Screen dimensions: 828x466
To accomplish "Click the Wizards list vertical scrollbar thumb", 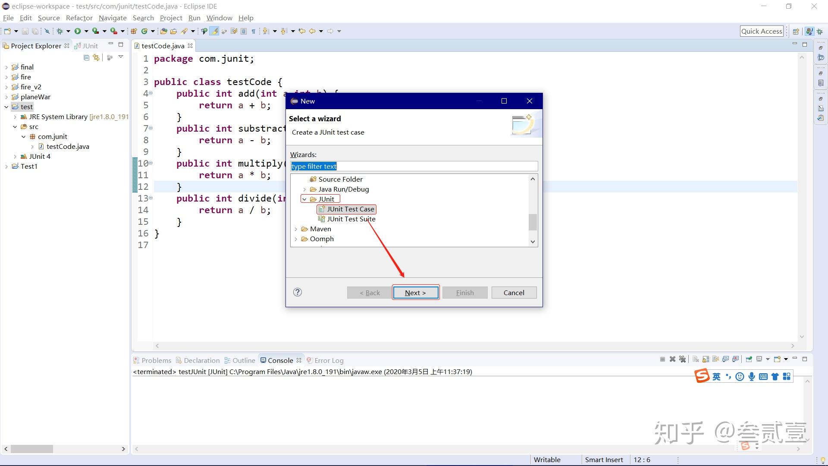I will (533, 223).
